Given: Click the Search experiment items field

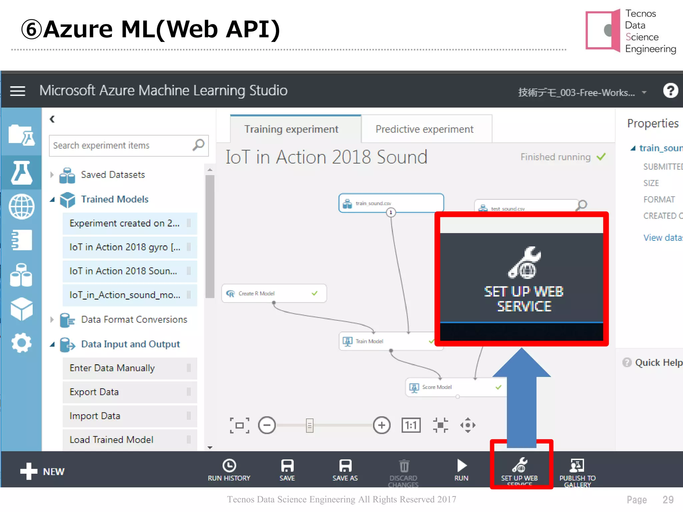Looking at the screenshot, I should coord(129,145).
